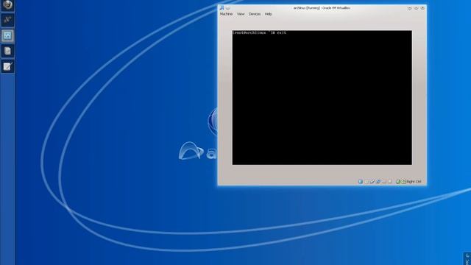471x265 pixels.
Task: Maximize the VirtualBox window
Action: point(416,8)
